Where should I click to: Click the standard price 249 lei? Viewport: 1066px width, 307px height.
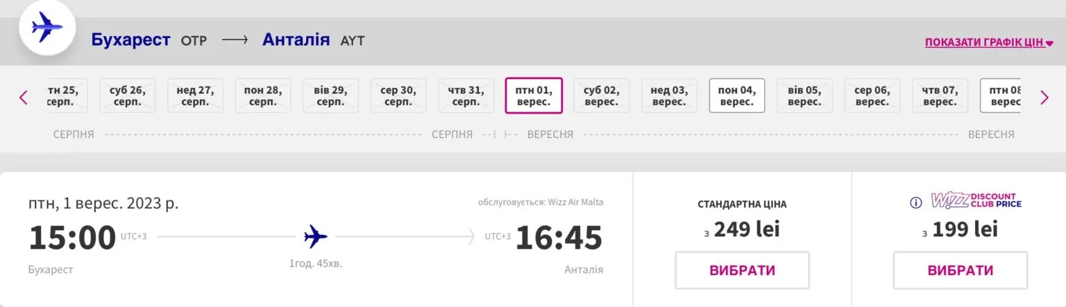[742, 229]
